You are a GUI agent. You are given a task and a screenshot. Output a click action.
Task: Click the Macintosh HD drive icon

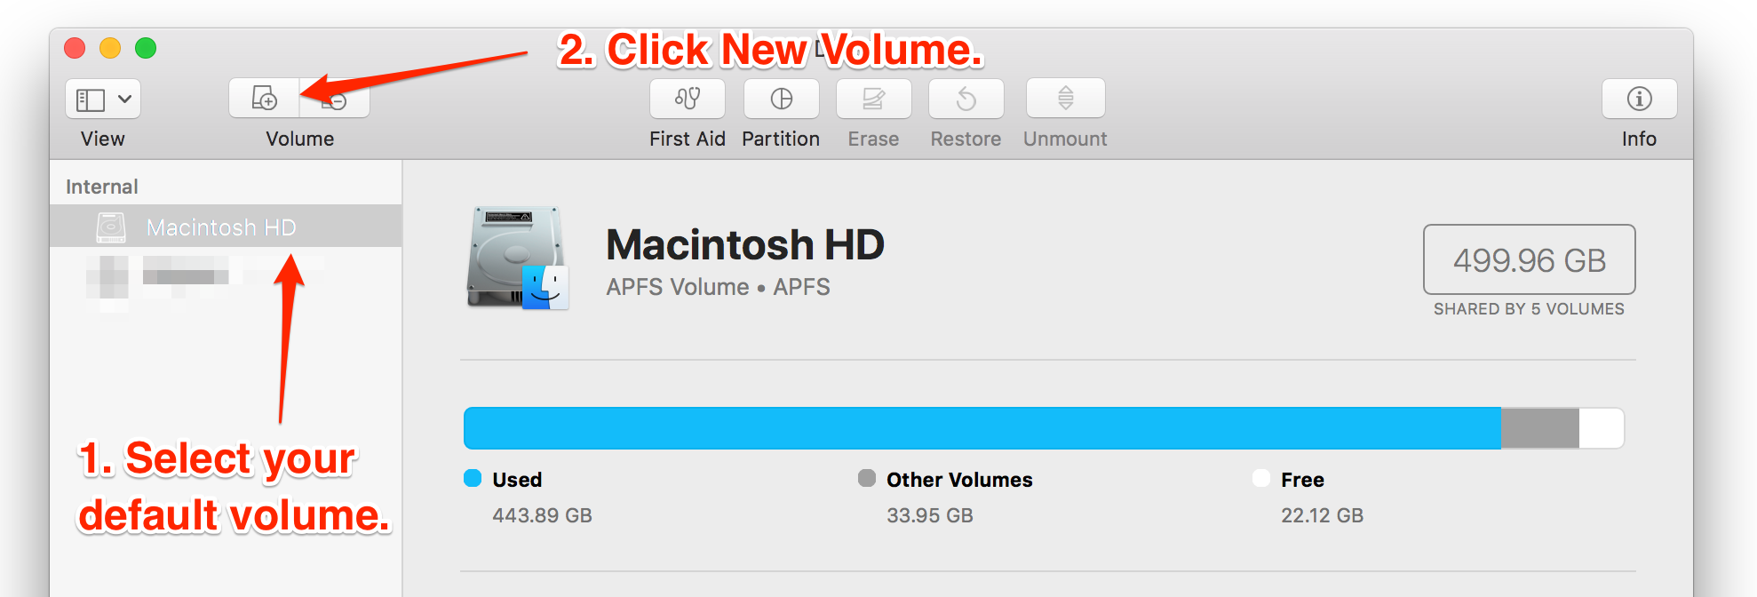click(518, 259)
